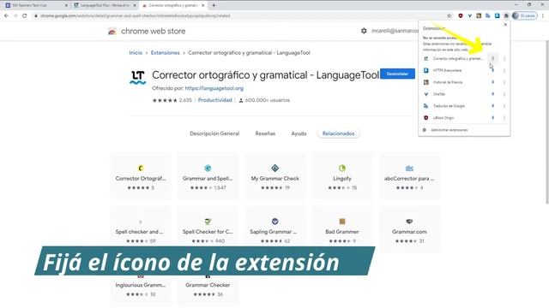Open more options for Corrector ortográfico extension
The height and width of the screenshot is (308, 549).
504,58
